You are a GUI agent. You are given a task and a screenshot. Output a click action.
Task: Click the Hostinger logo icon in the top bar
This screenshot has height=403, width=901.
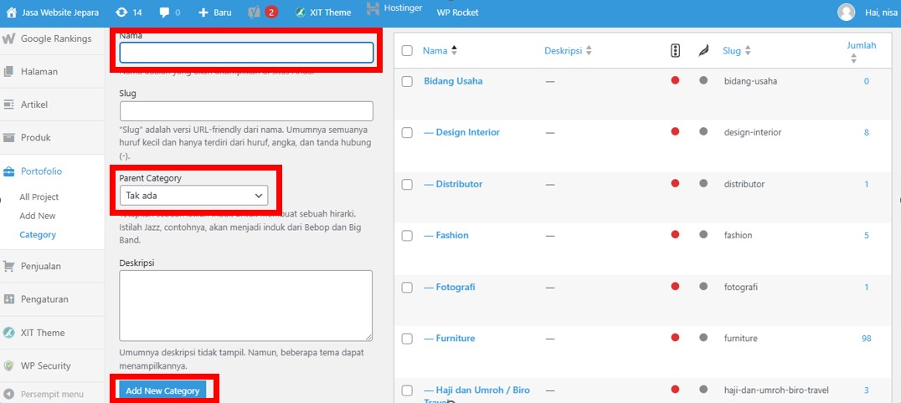pos(373,8)
